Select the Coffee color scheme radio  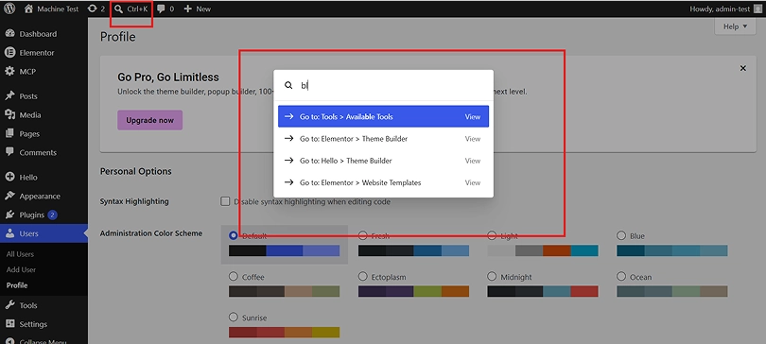pyautogui.click(x=234, y=276)
